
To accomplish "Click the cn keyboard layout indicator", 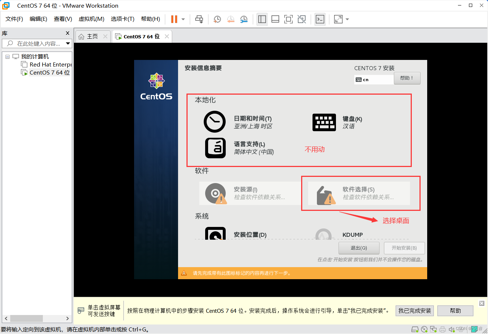I will 374,80.
